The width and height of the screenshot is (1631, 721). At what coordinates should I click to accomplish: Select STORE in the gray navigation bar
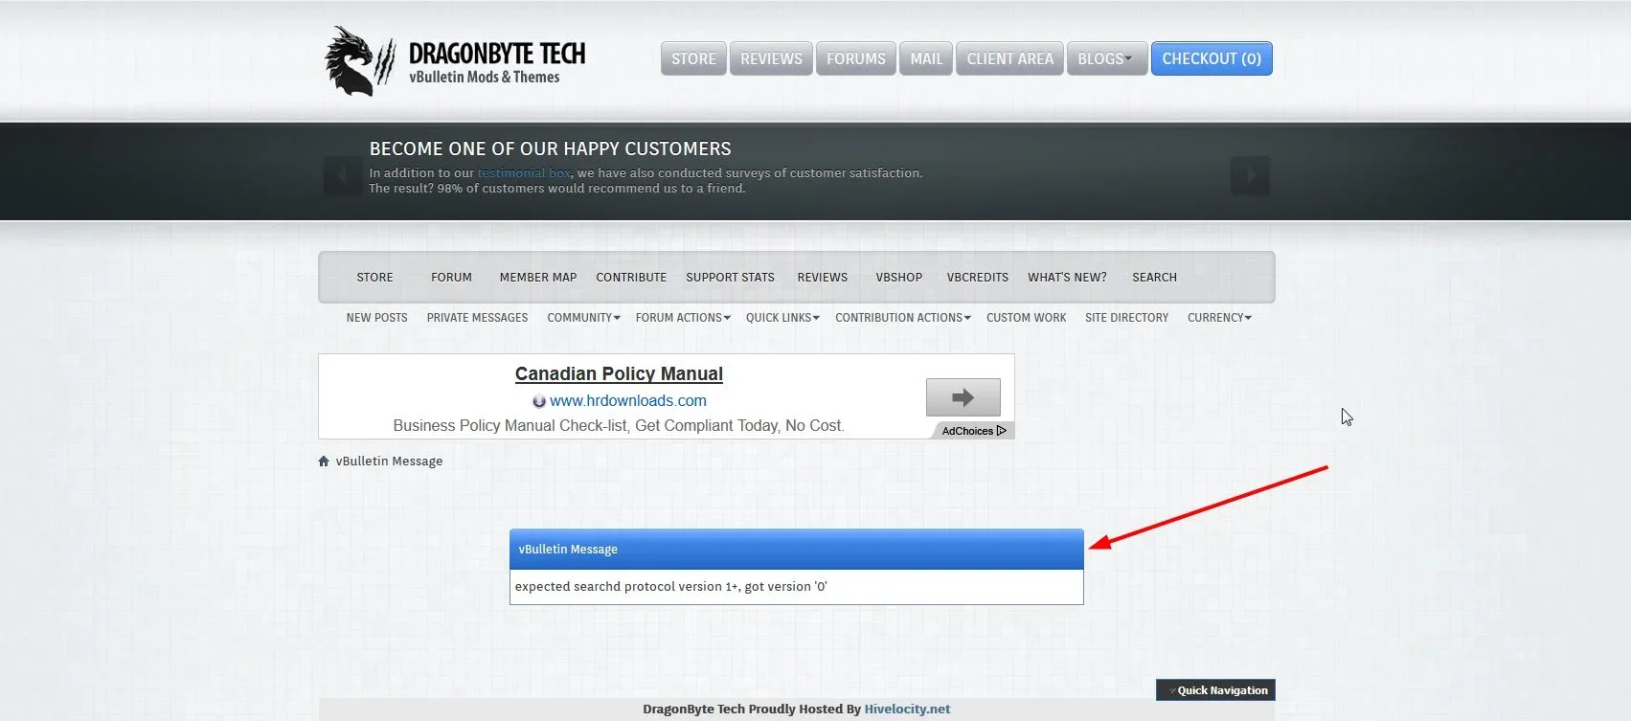[374, 278]
